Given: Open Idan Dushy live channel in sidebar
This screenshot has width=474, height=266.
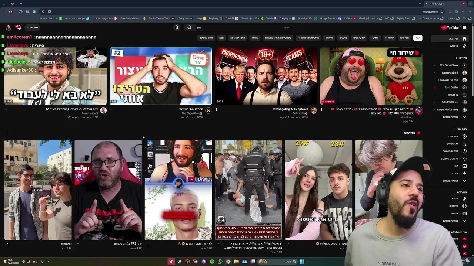Looking at the screenshot, I should coord(450,88).
